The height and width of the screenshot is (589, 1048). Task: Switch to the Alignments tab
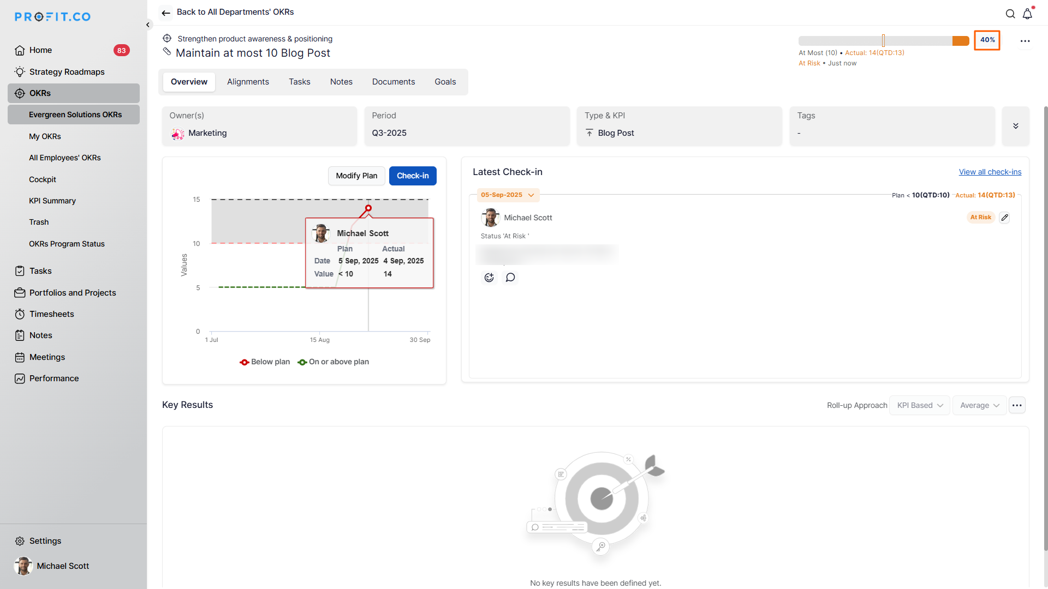(248, 82)
